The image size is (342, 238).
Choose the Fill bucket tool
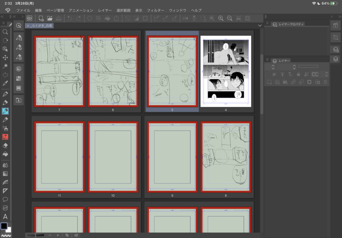point(5,154)
